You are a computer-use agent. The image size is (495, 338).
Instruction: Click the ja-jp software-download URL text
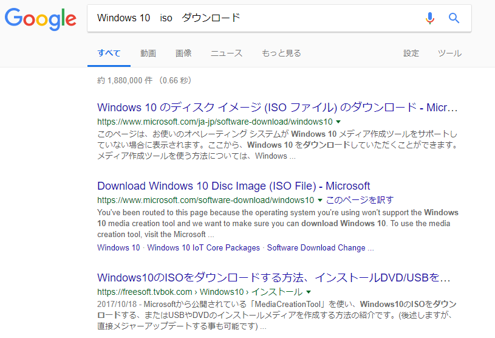click(x=214, y=122)
